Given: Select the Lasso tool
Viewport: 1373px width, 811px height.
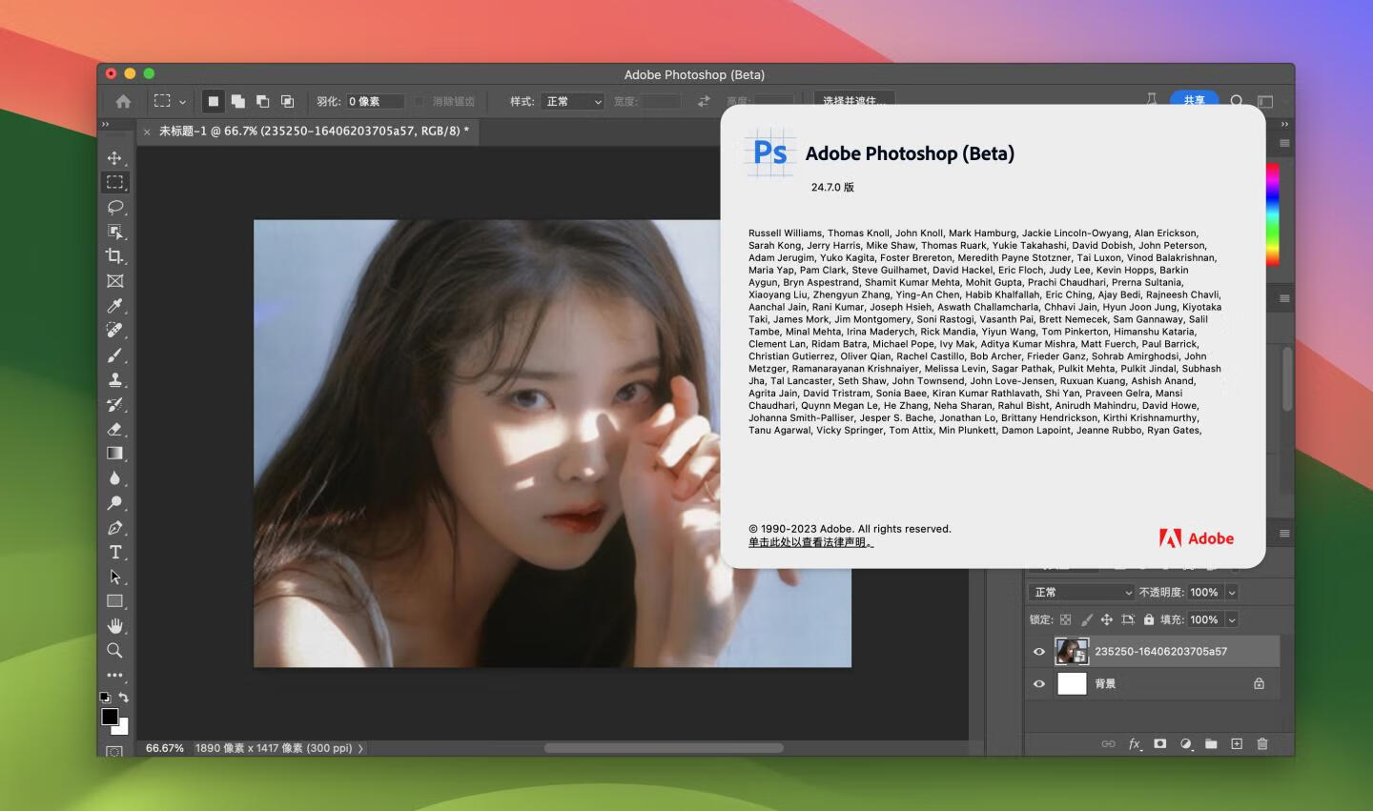Looking at the screenshot, I should 114,207.
